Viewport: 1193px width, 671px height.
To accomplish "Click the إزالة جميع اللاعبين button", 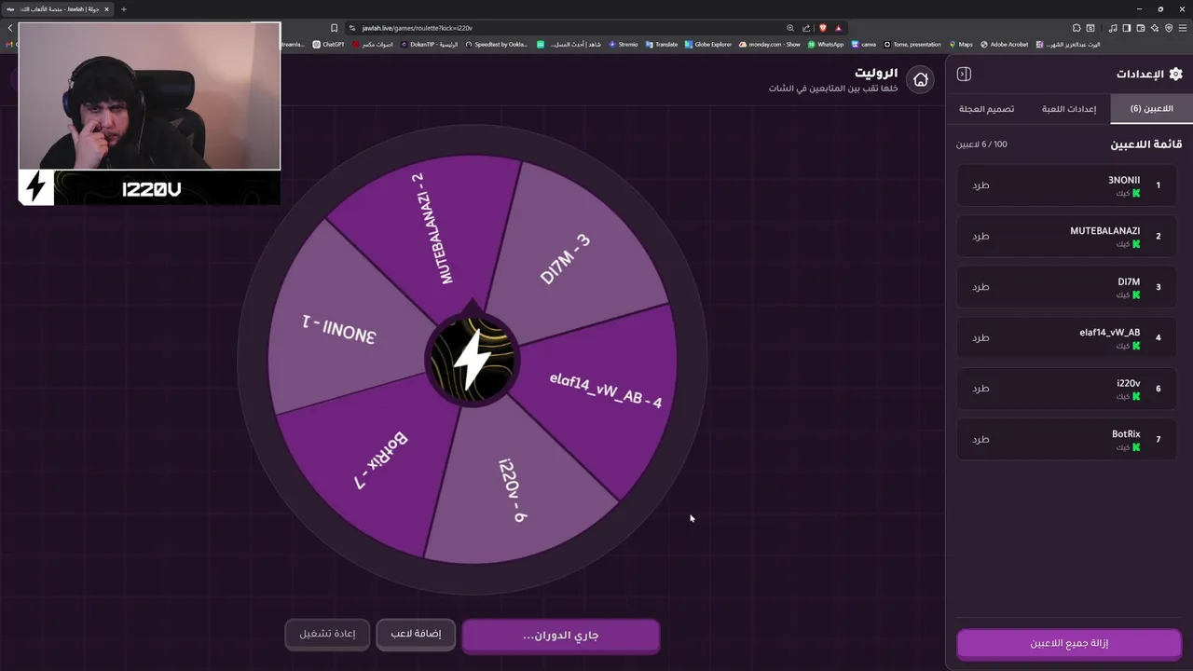I will (x=1069, y=643).
